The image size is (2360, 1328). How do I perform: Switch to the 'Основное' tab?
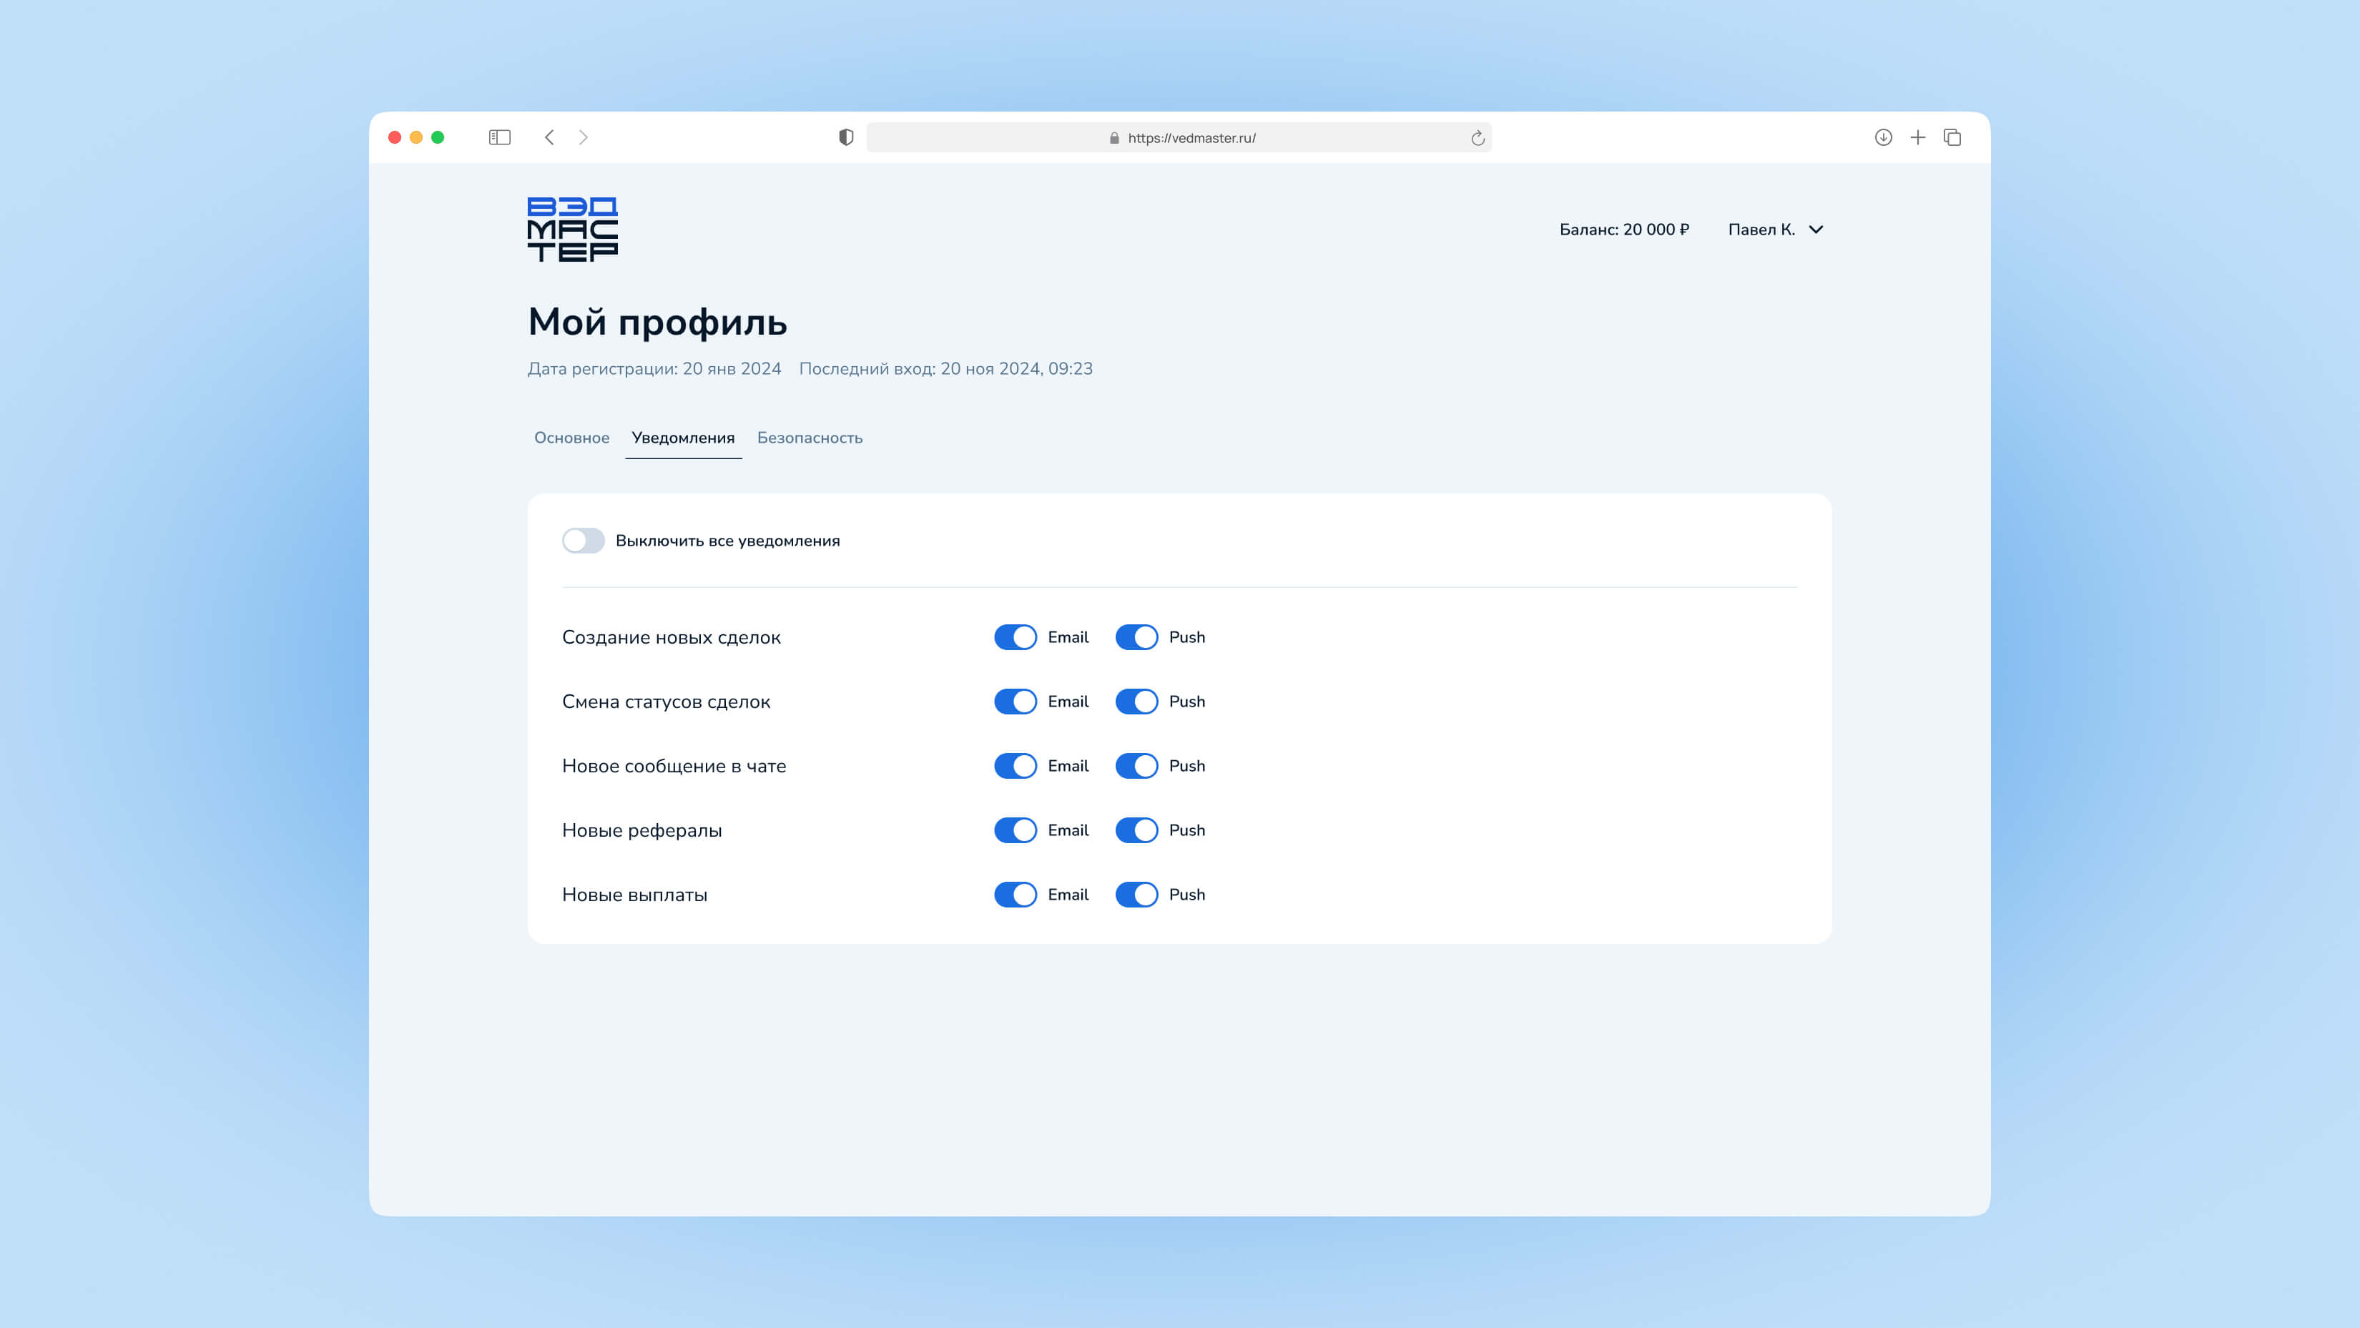pyautogui.click(x=571, y=438)
